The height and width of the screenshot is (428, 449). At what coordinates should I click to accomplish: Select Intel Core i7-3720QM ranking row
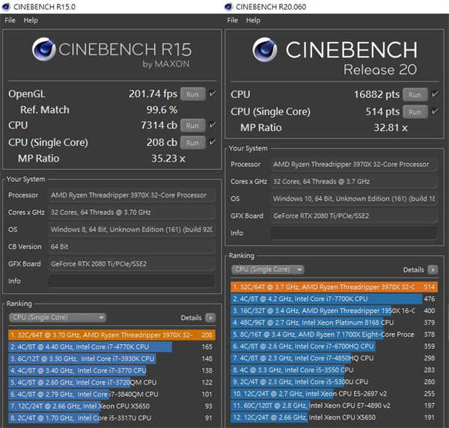coord(112,382)
